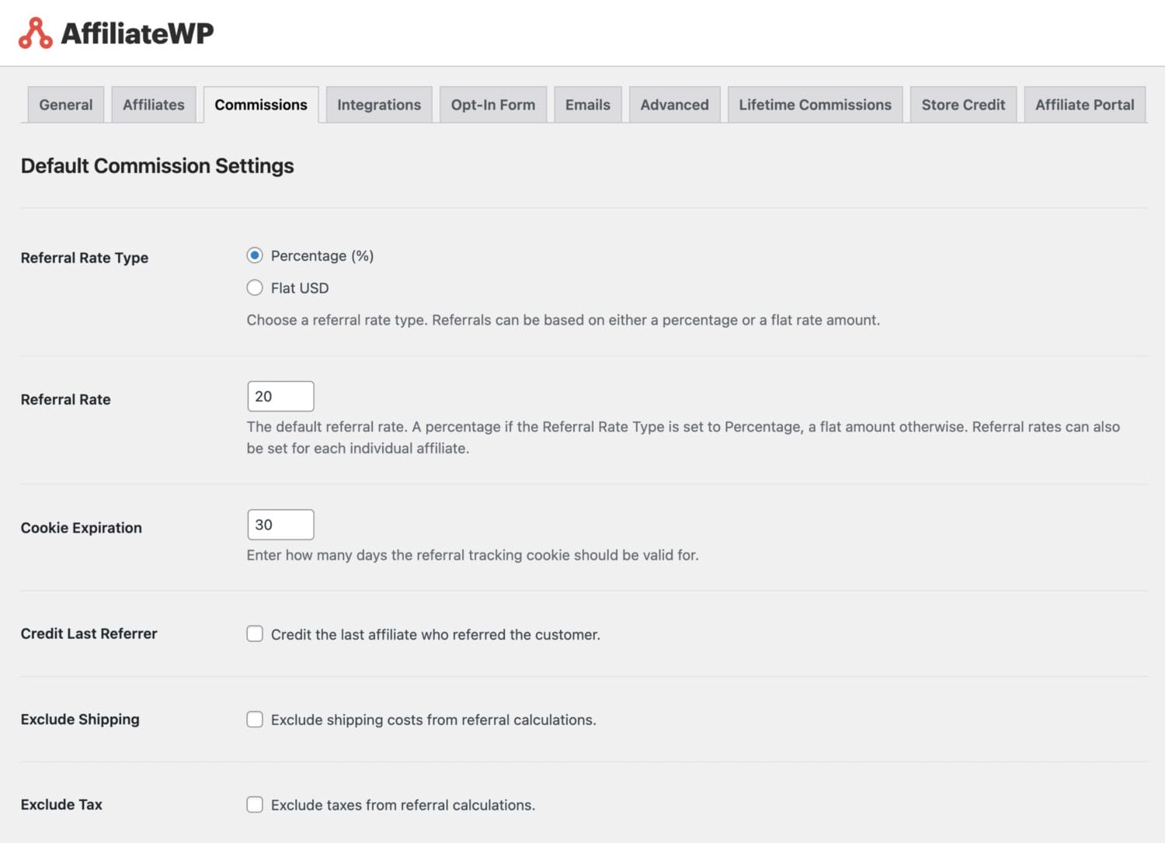Choose the Flat USD radio option
1165x843 pixels.
click(x=255, y=288)
